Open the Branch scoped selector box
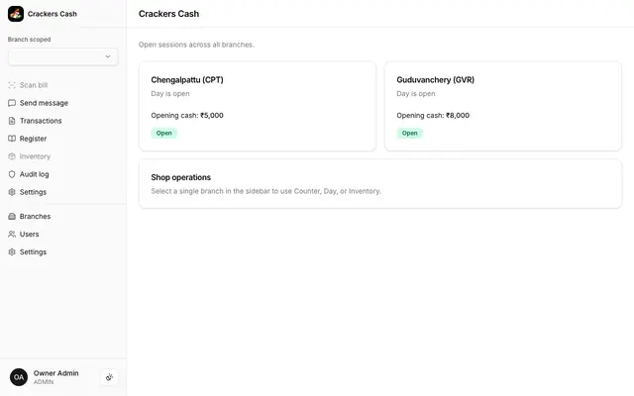Screen dimensions: 634x396 point(63,56)
